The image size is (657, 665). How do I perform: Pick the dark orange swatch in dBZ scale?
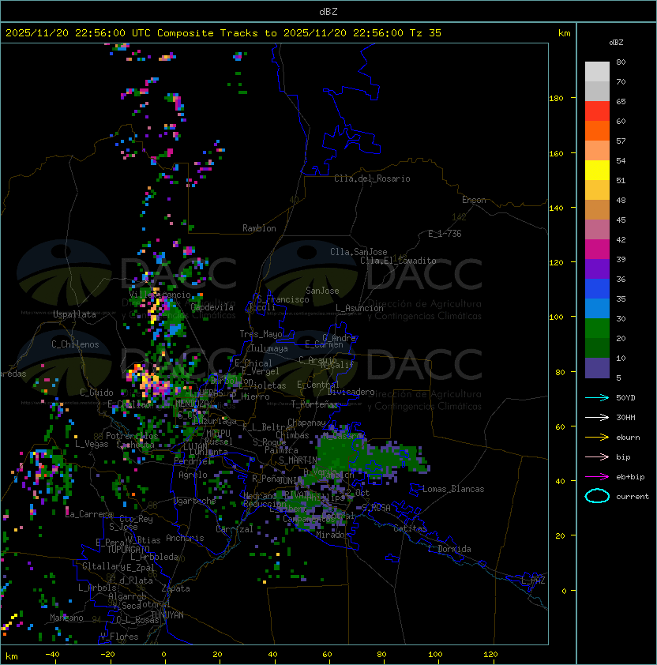point(597,131)
